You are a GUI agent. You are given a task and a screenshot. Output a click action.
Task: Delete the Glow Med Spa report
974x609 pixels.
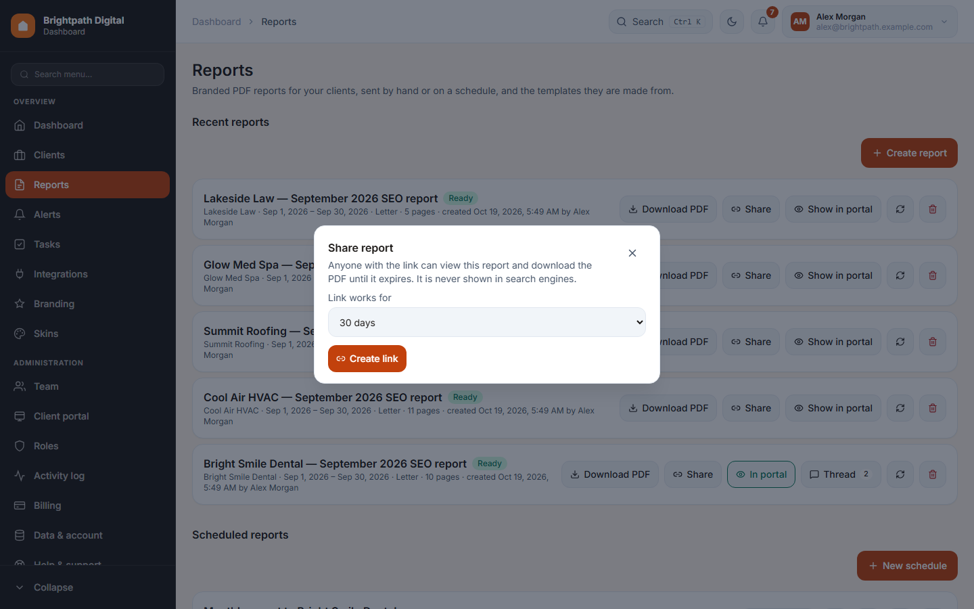pyautogui.click(x=933, y=275)
